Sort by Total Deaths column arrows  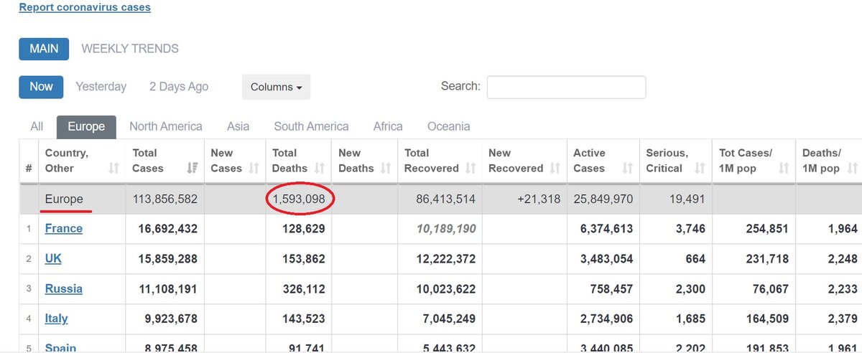[x=319, y=168]
